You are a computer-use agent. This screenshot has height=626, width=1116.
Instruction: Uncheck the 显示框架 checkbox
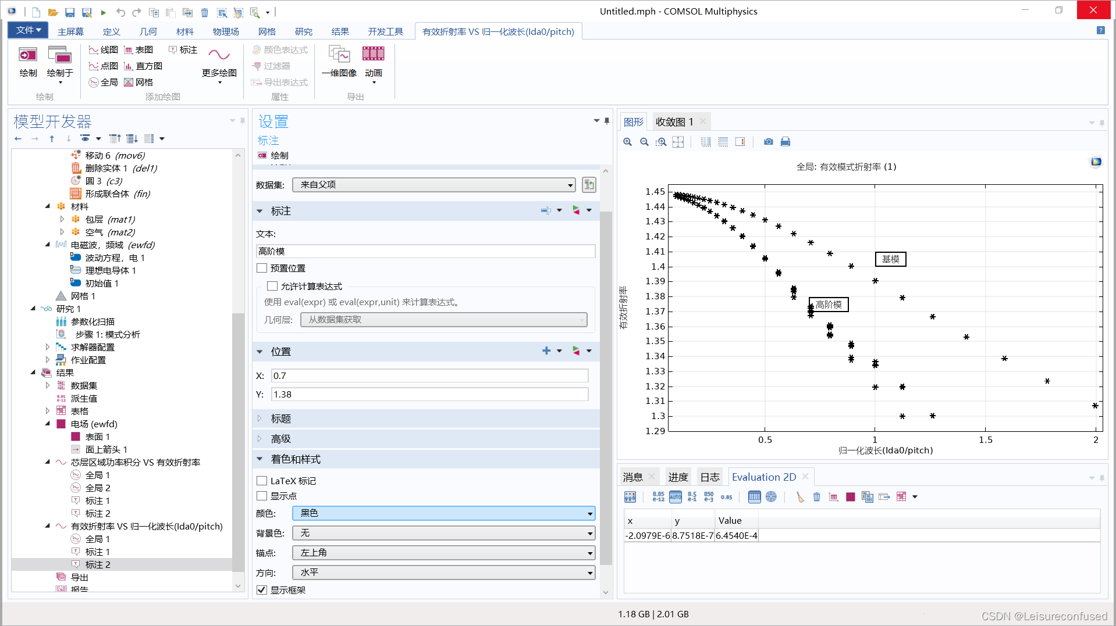coord(262,591)
